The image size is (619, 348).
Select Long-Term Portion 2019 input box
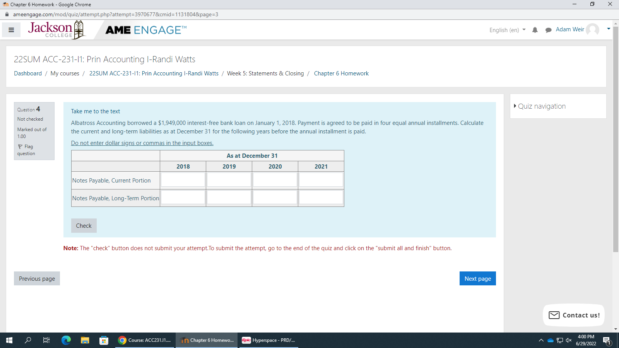coord(229,197)
